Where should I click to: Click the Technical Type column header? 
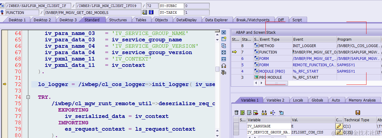tap(359, 120)
